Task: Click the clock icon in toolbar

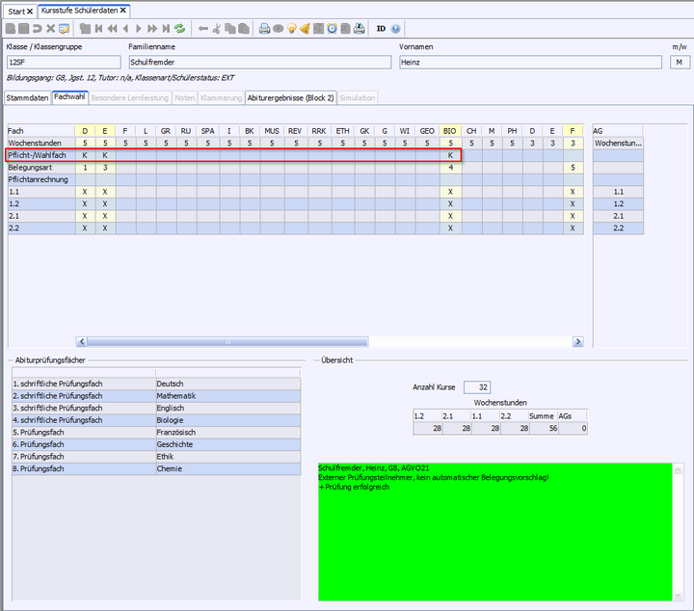Action: click(332, 29)
